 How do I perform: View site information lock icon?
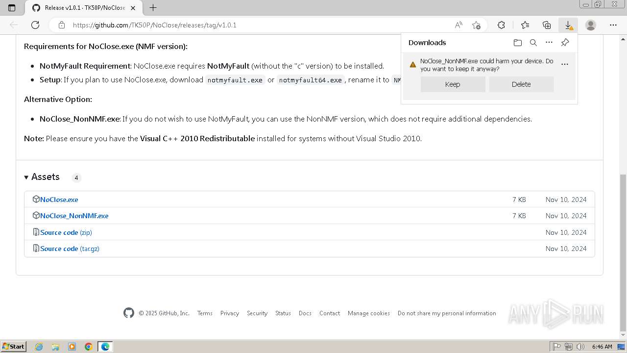(x=61, y=25)
